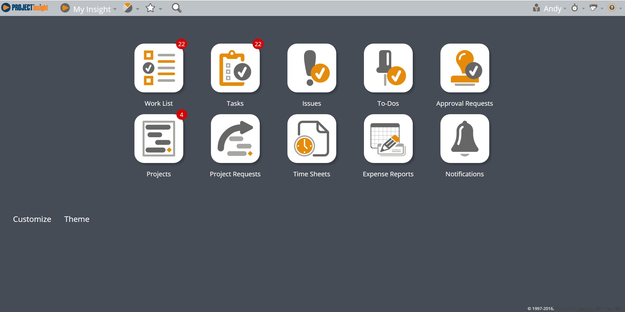Open the Expense Reports tile

tap(388, 139)
